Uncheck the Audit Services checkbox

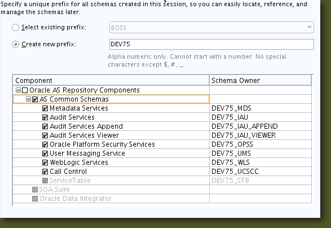[45, 117]
